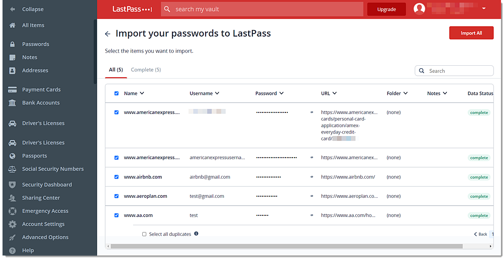Screen dimensions: 504x258
Task: Switch to the Complete (5) tab
Action: pyautogui.click(x=146, y=70)
